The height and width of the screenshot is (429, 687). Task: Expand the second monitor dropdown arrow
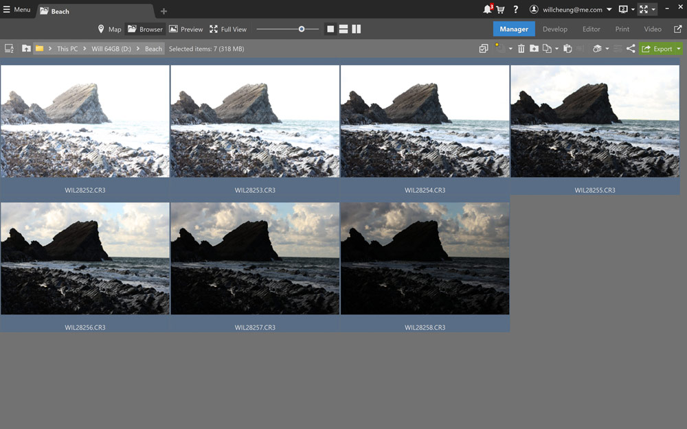(633, 9)
